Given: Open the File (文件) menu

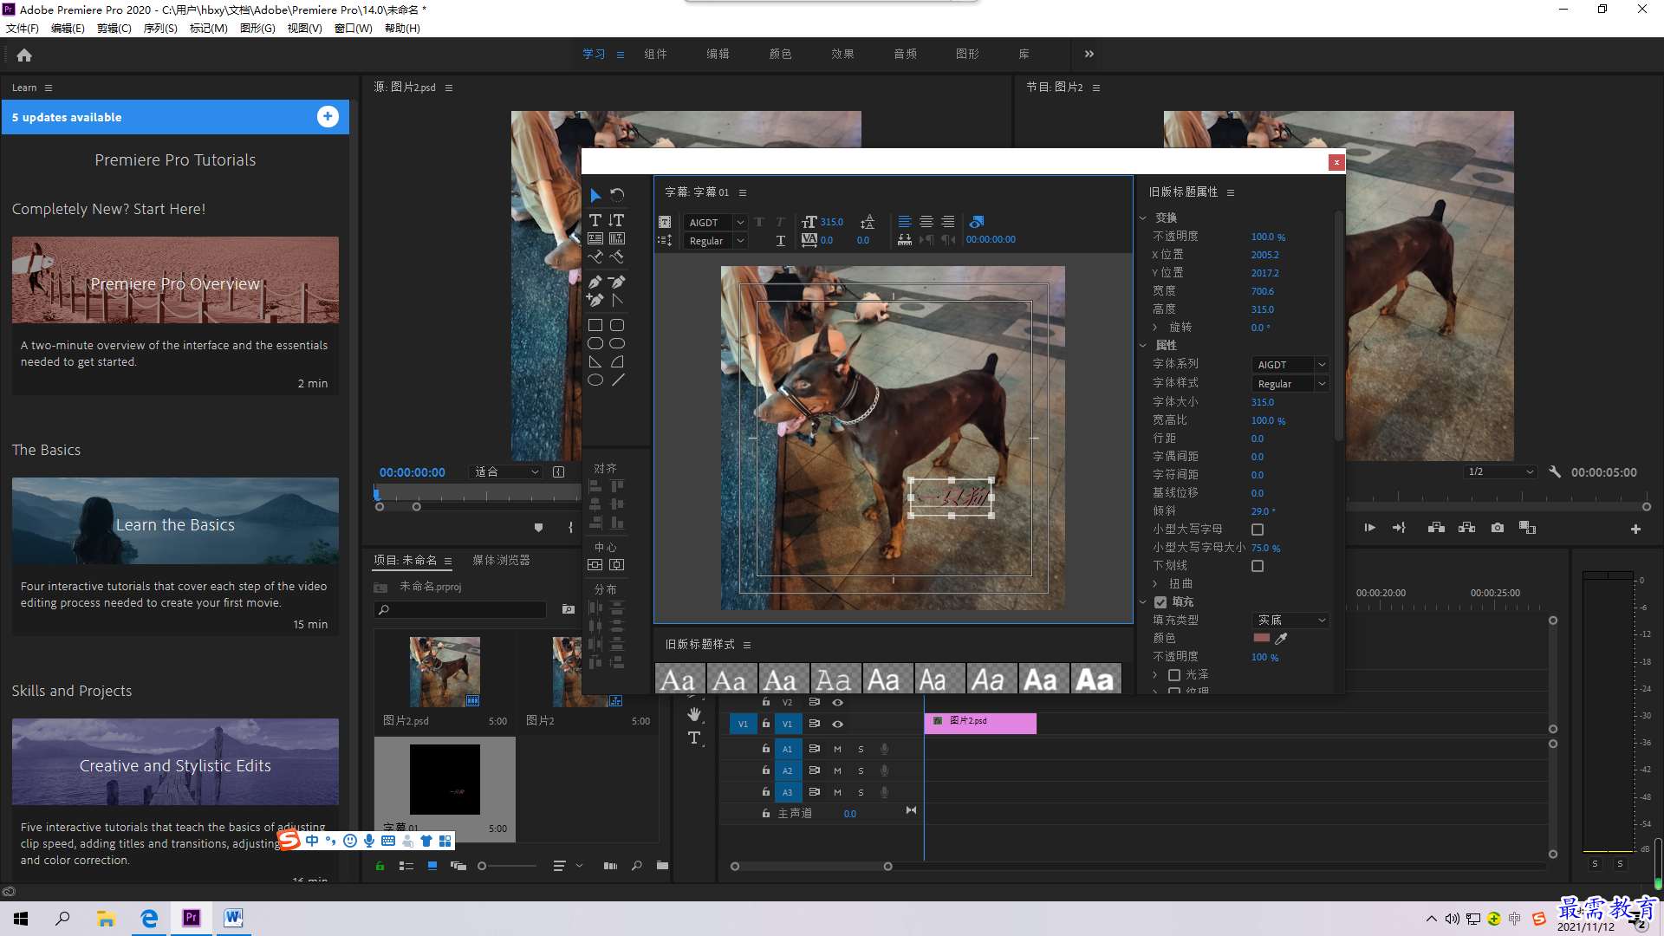Looking at the screenshot, I should point(23,29).
